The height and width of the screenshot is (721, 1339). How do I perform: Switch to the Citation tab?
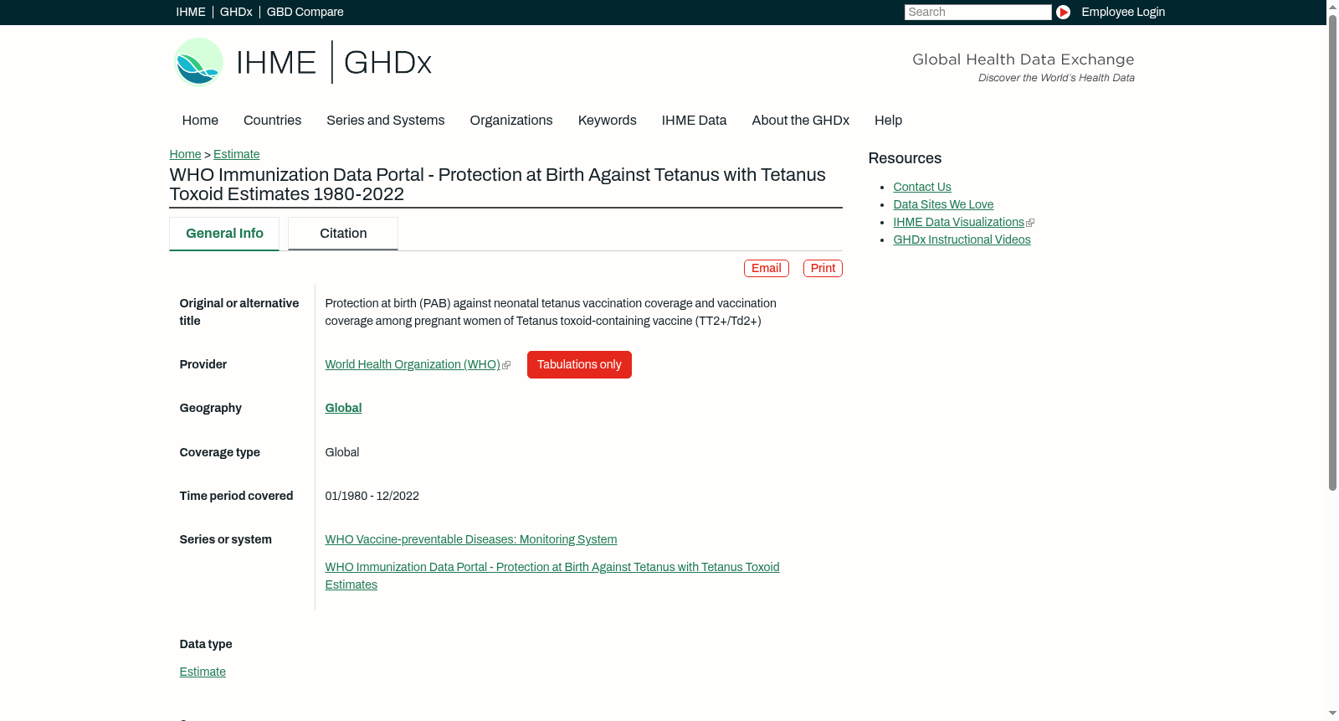click(343, 234)
